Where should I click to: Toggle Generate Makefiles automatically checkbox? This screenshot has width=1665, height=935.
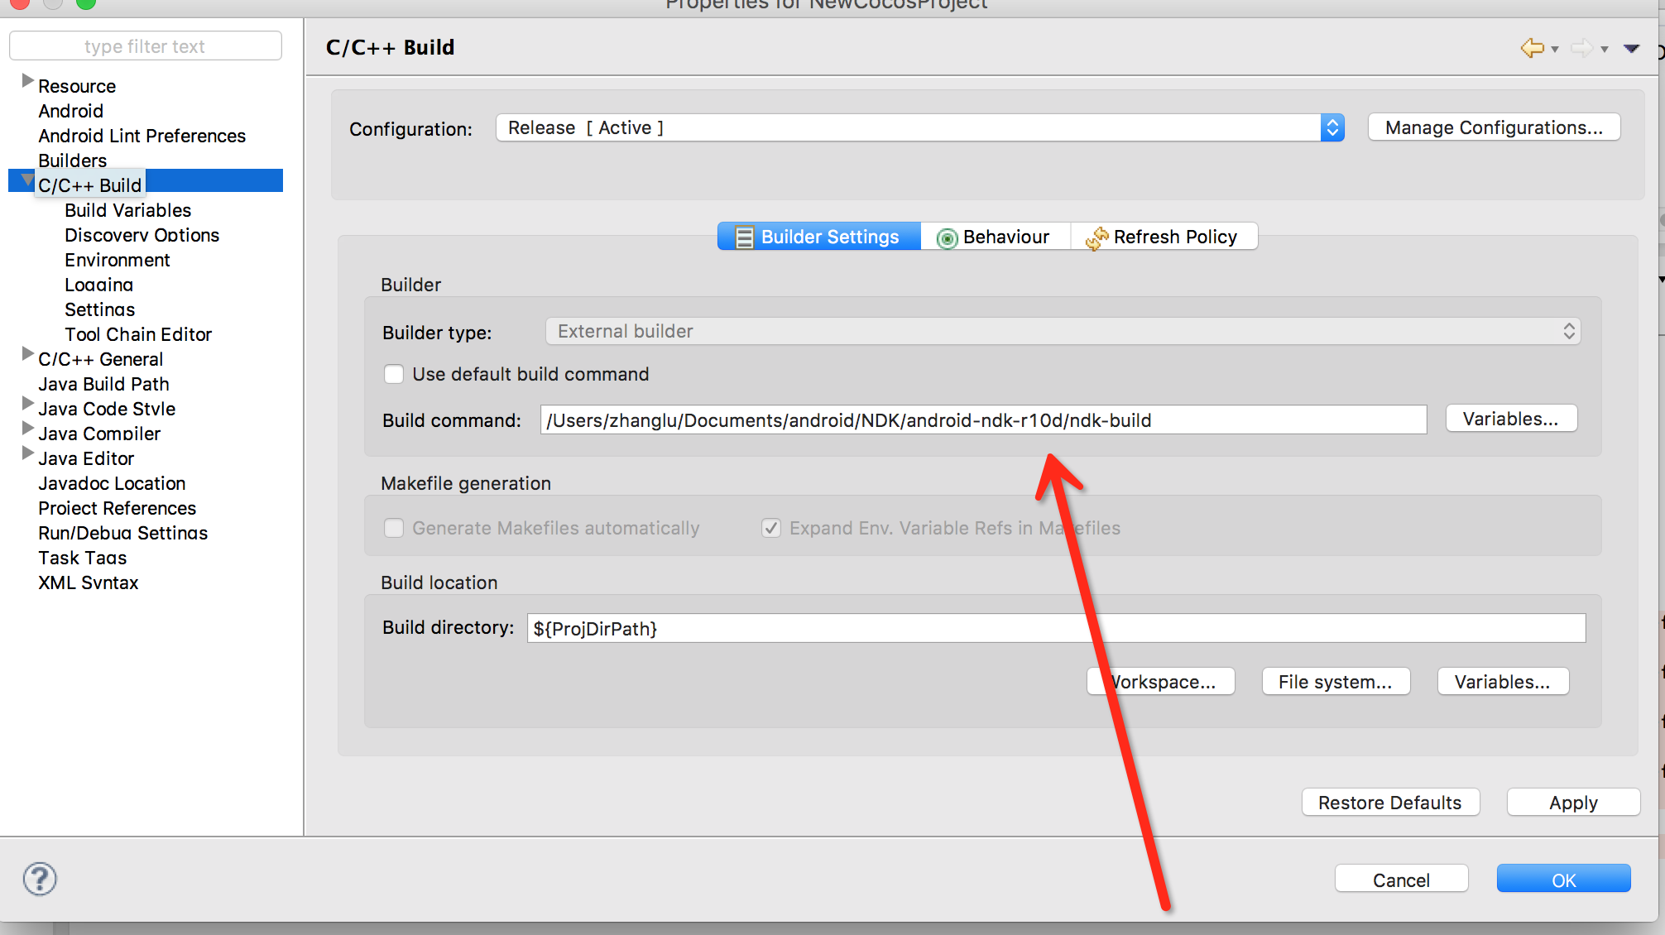[394, 528]
